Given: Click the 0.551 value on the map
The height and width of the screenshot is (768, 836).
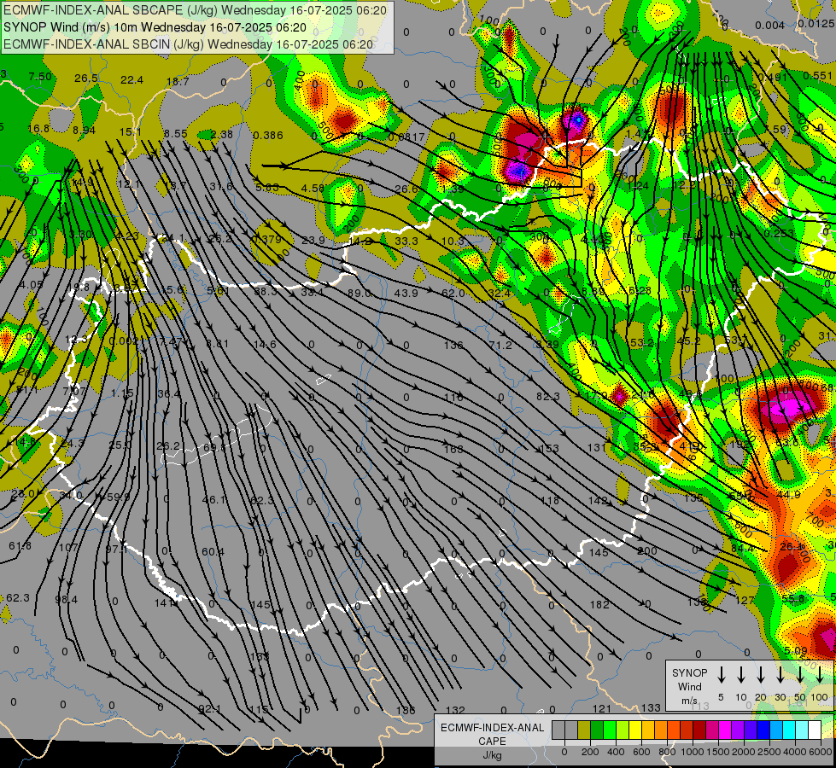Looking at the screenshot, I should (817, 76).
